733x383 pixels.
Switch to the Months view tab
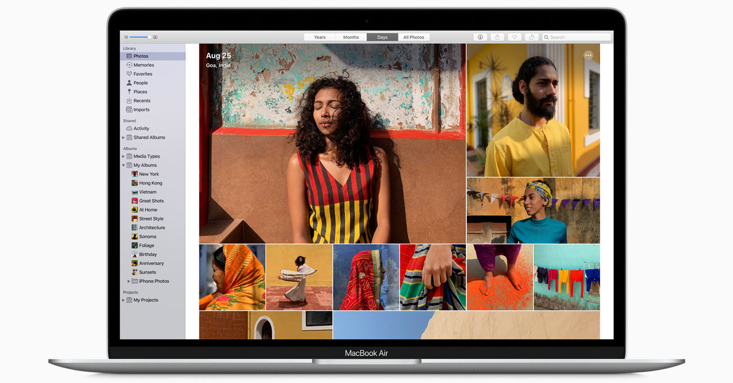click(x=351, y=37)
